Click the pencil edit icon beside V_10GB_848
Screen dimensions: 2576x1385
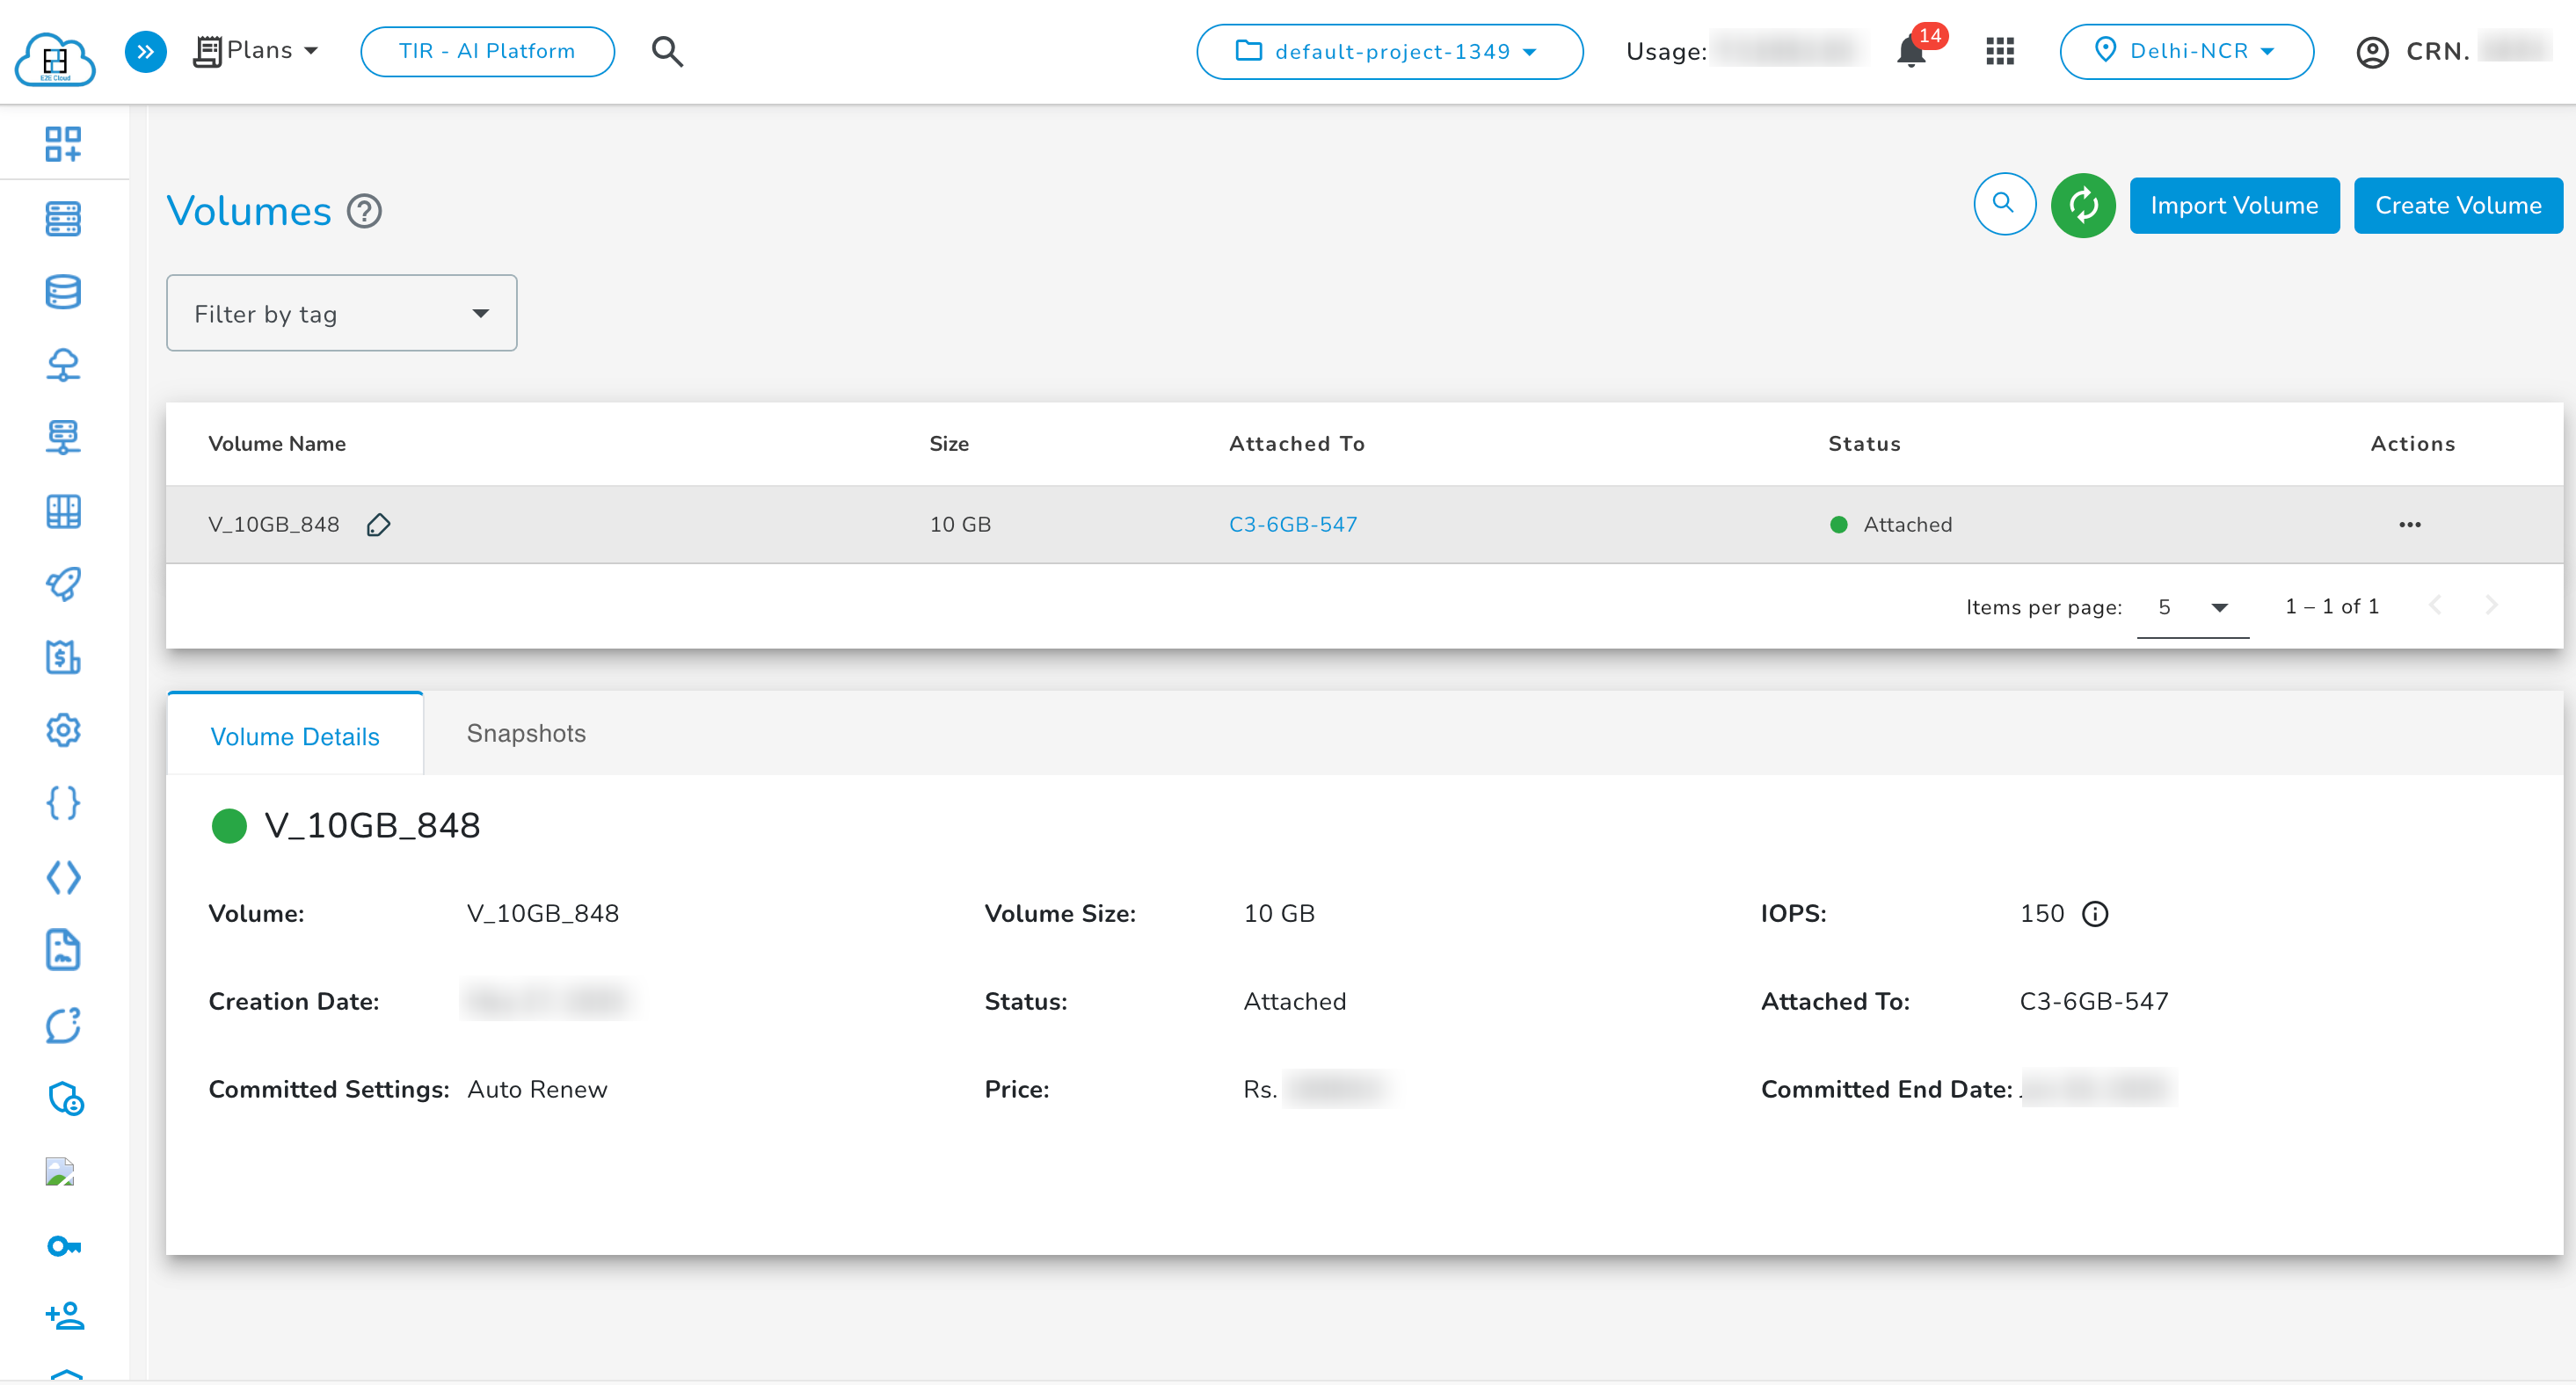[378, 525]
